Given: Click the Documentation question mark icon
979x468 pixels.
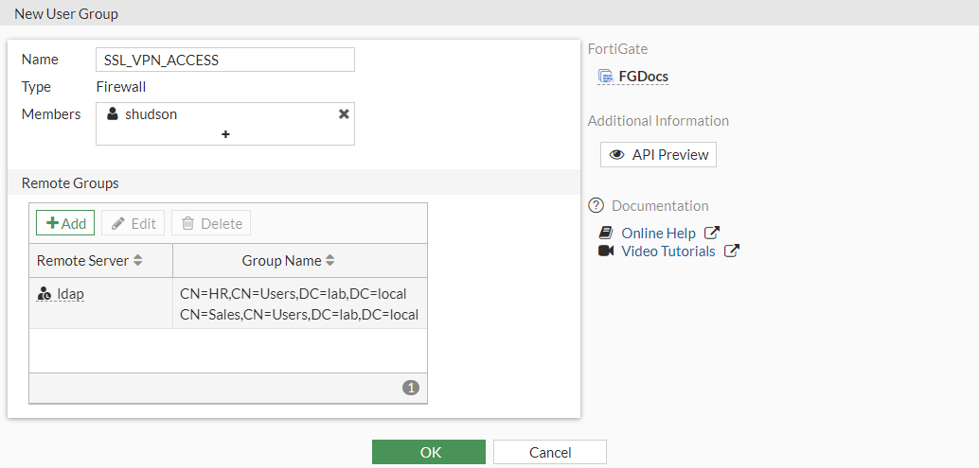Looking at the screenshot, I should 596,205.
